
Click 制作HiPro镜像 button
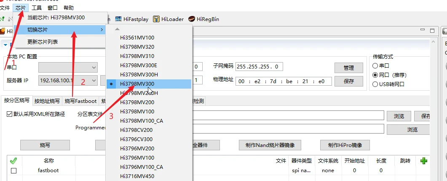(x=345, y=145)
